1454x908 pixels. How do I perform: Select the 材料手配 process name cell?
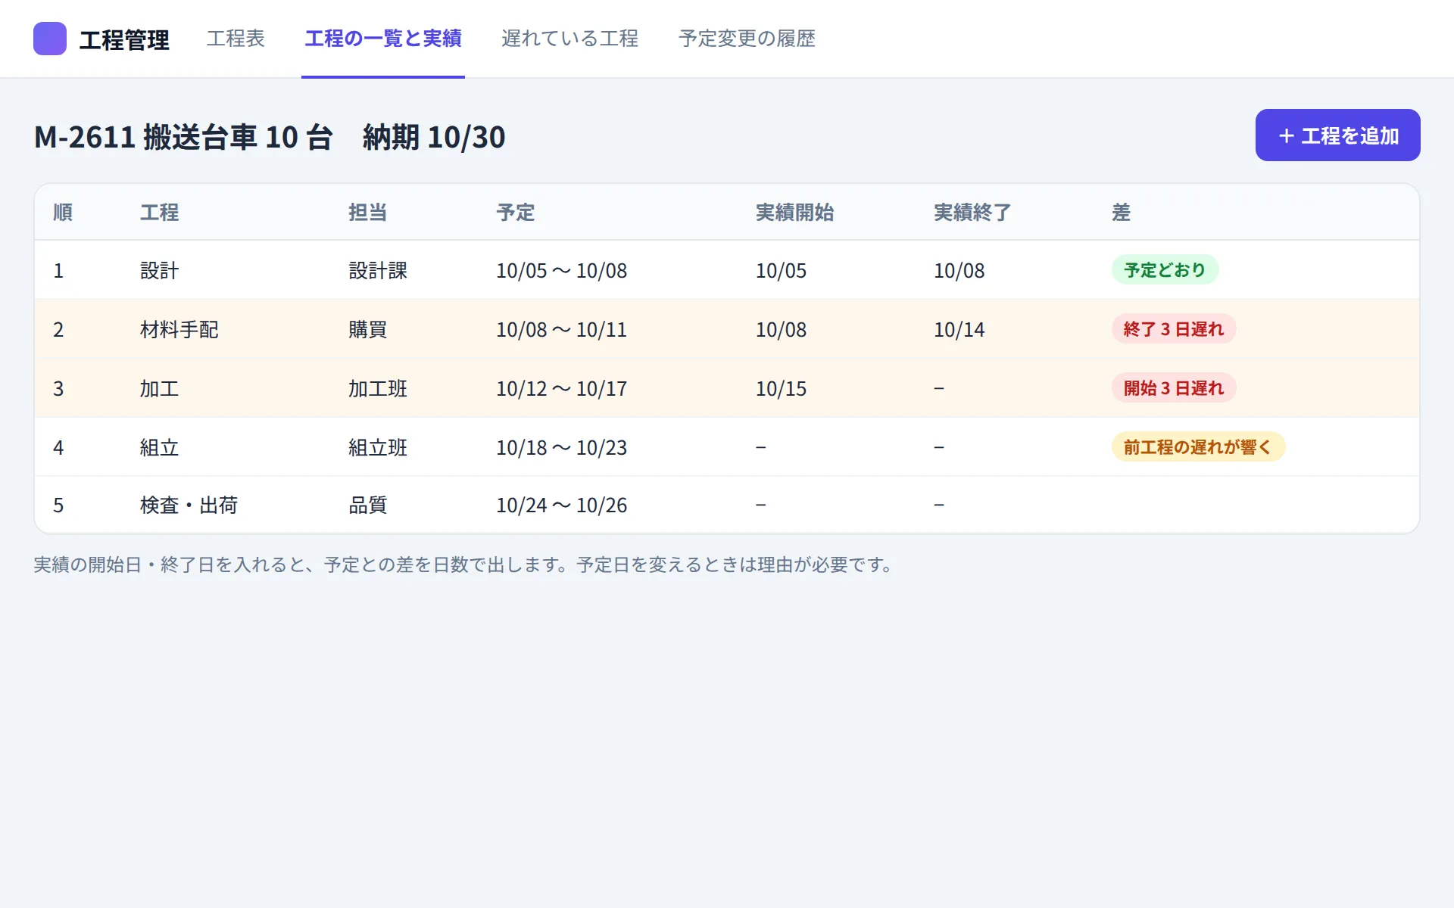coord(179,329)
